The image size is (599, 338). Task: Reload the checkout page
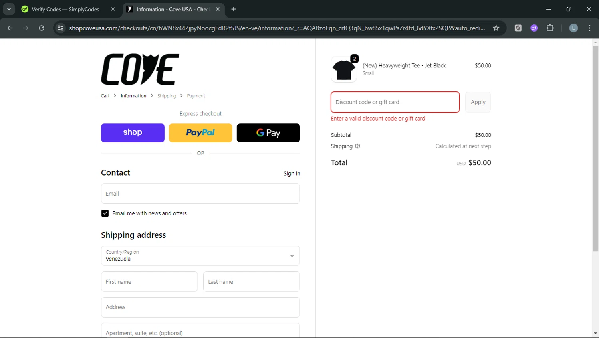click(42, 28)
